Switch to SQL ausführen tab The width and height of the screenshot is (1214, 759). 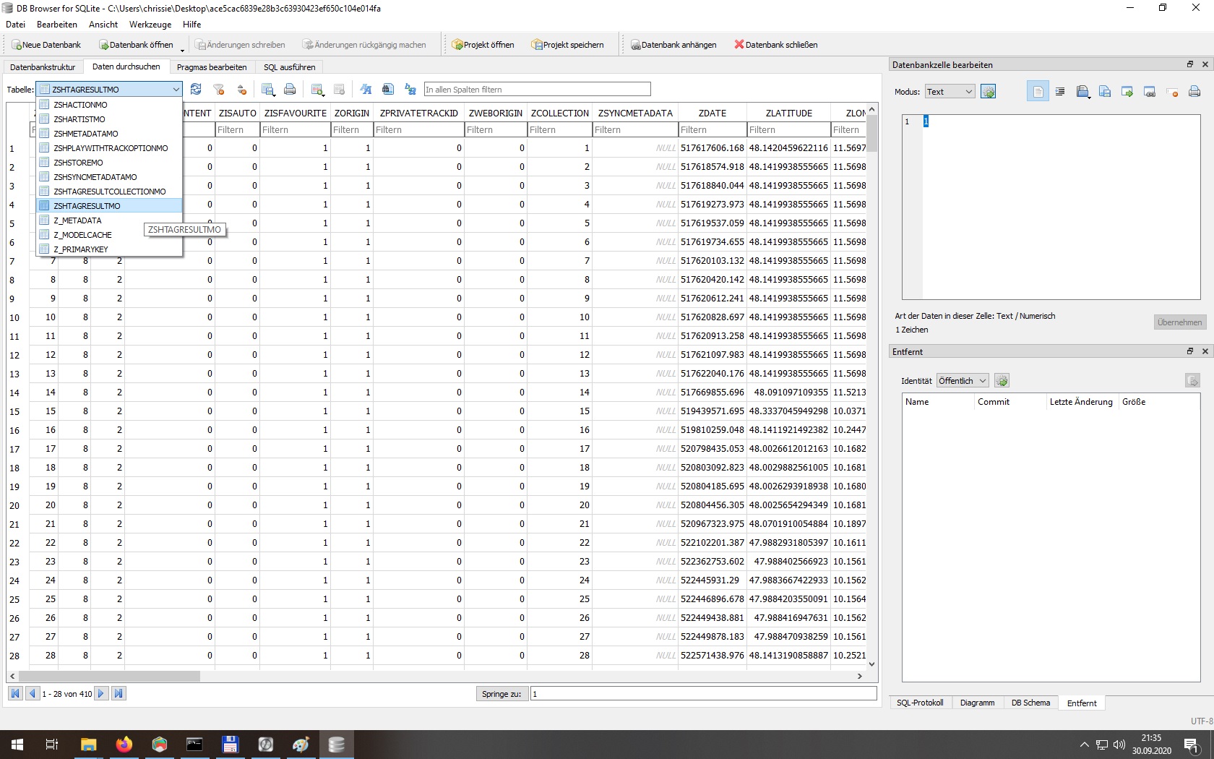(289, 67)
